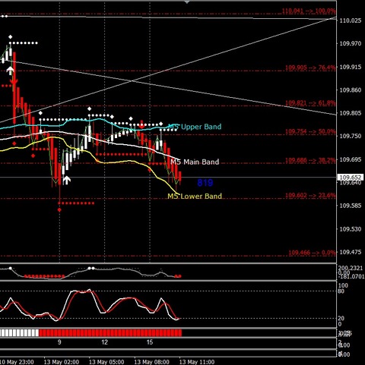Click the 109.805 price axis value

351,113
